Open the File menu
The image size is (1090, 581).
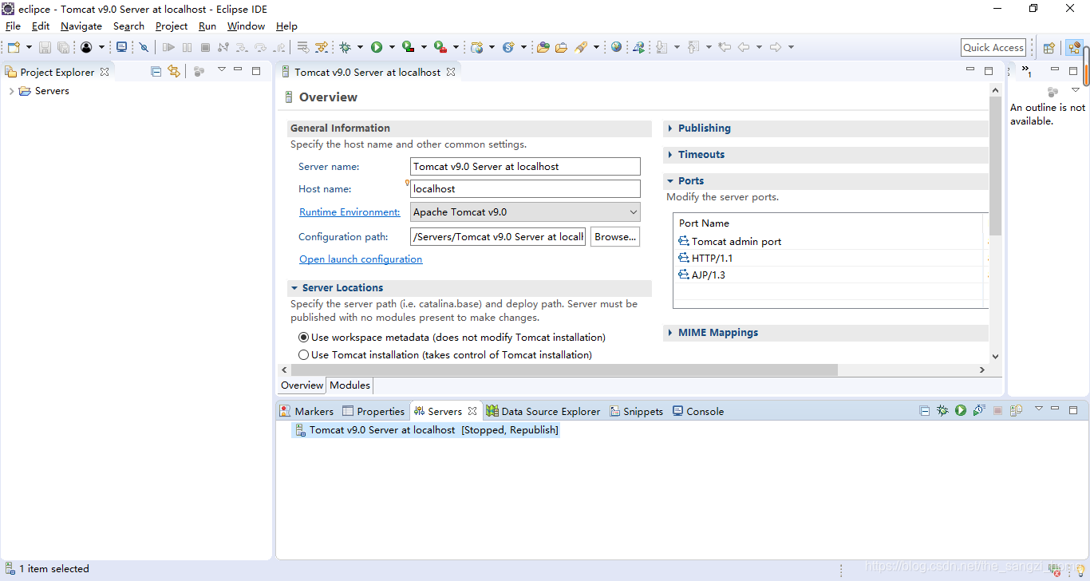(13, 26)
